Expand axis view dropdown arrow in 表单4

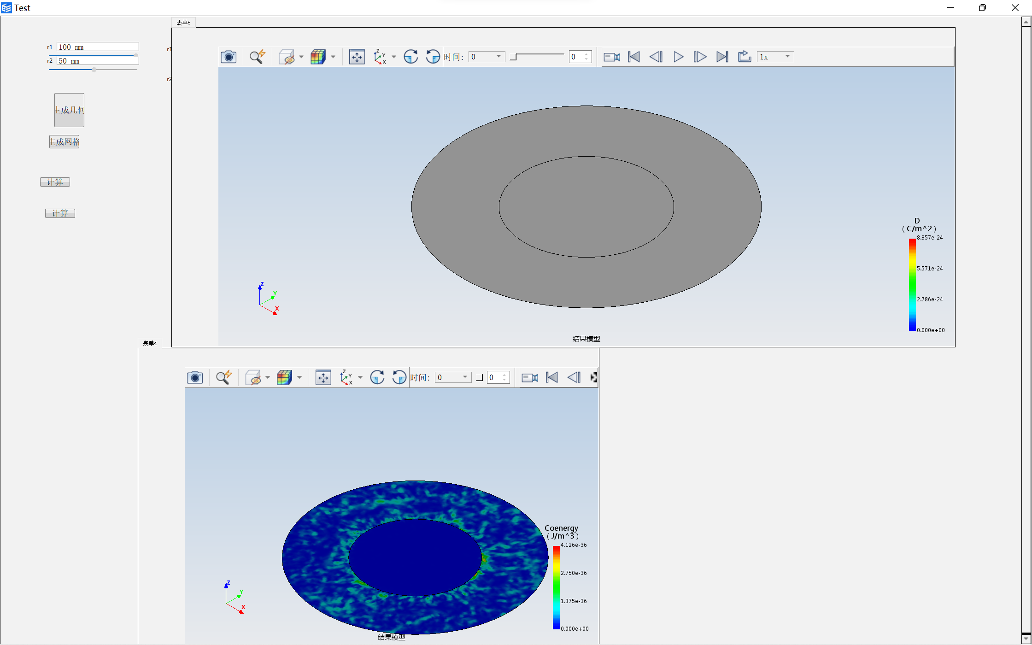coord(360,377)
